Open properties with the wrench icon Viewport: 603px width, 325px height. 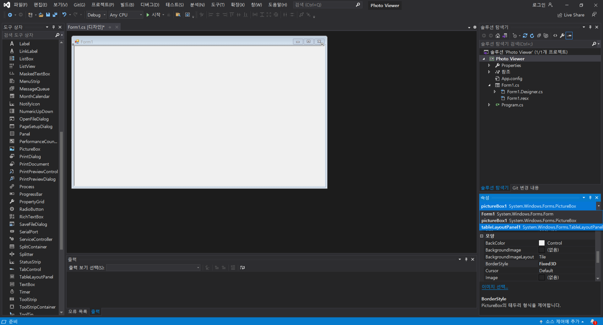pos(562,36)
